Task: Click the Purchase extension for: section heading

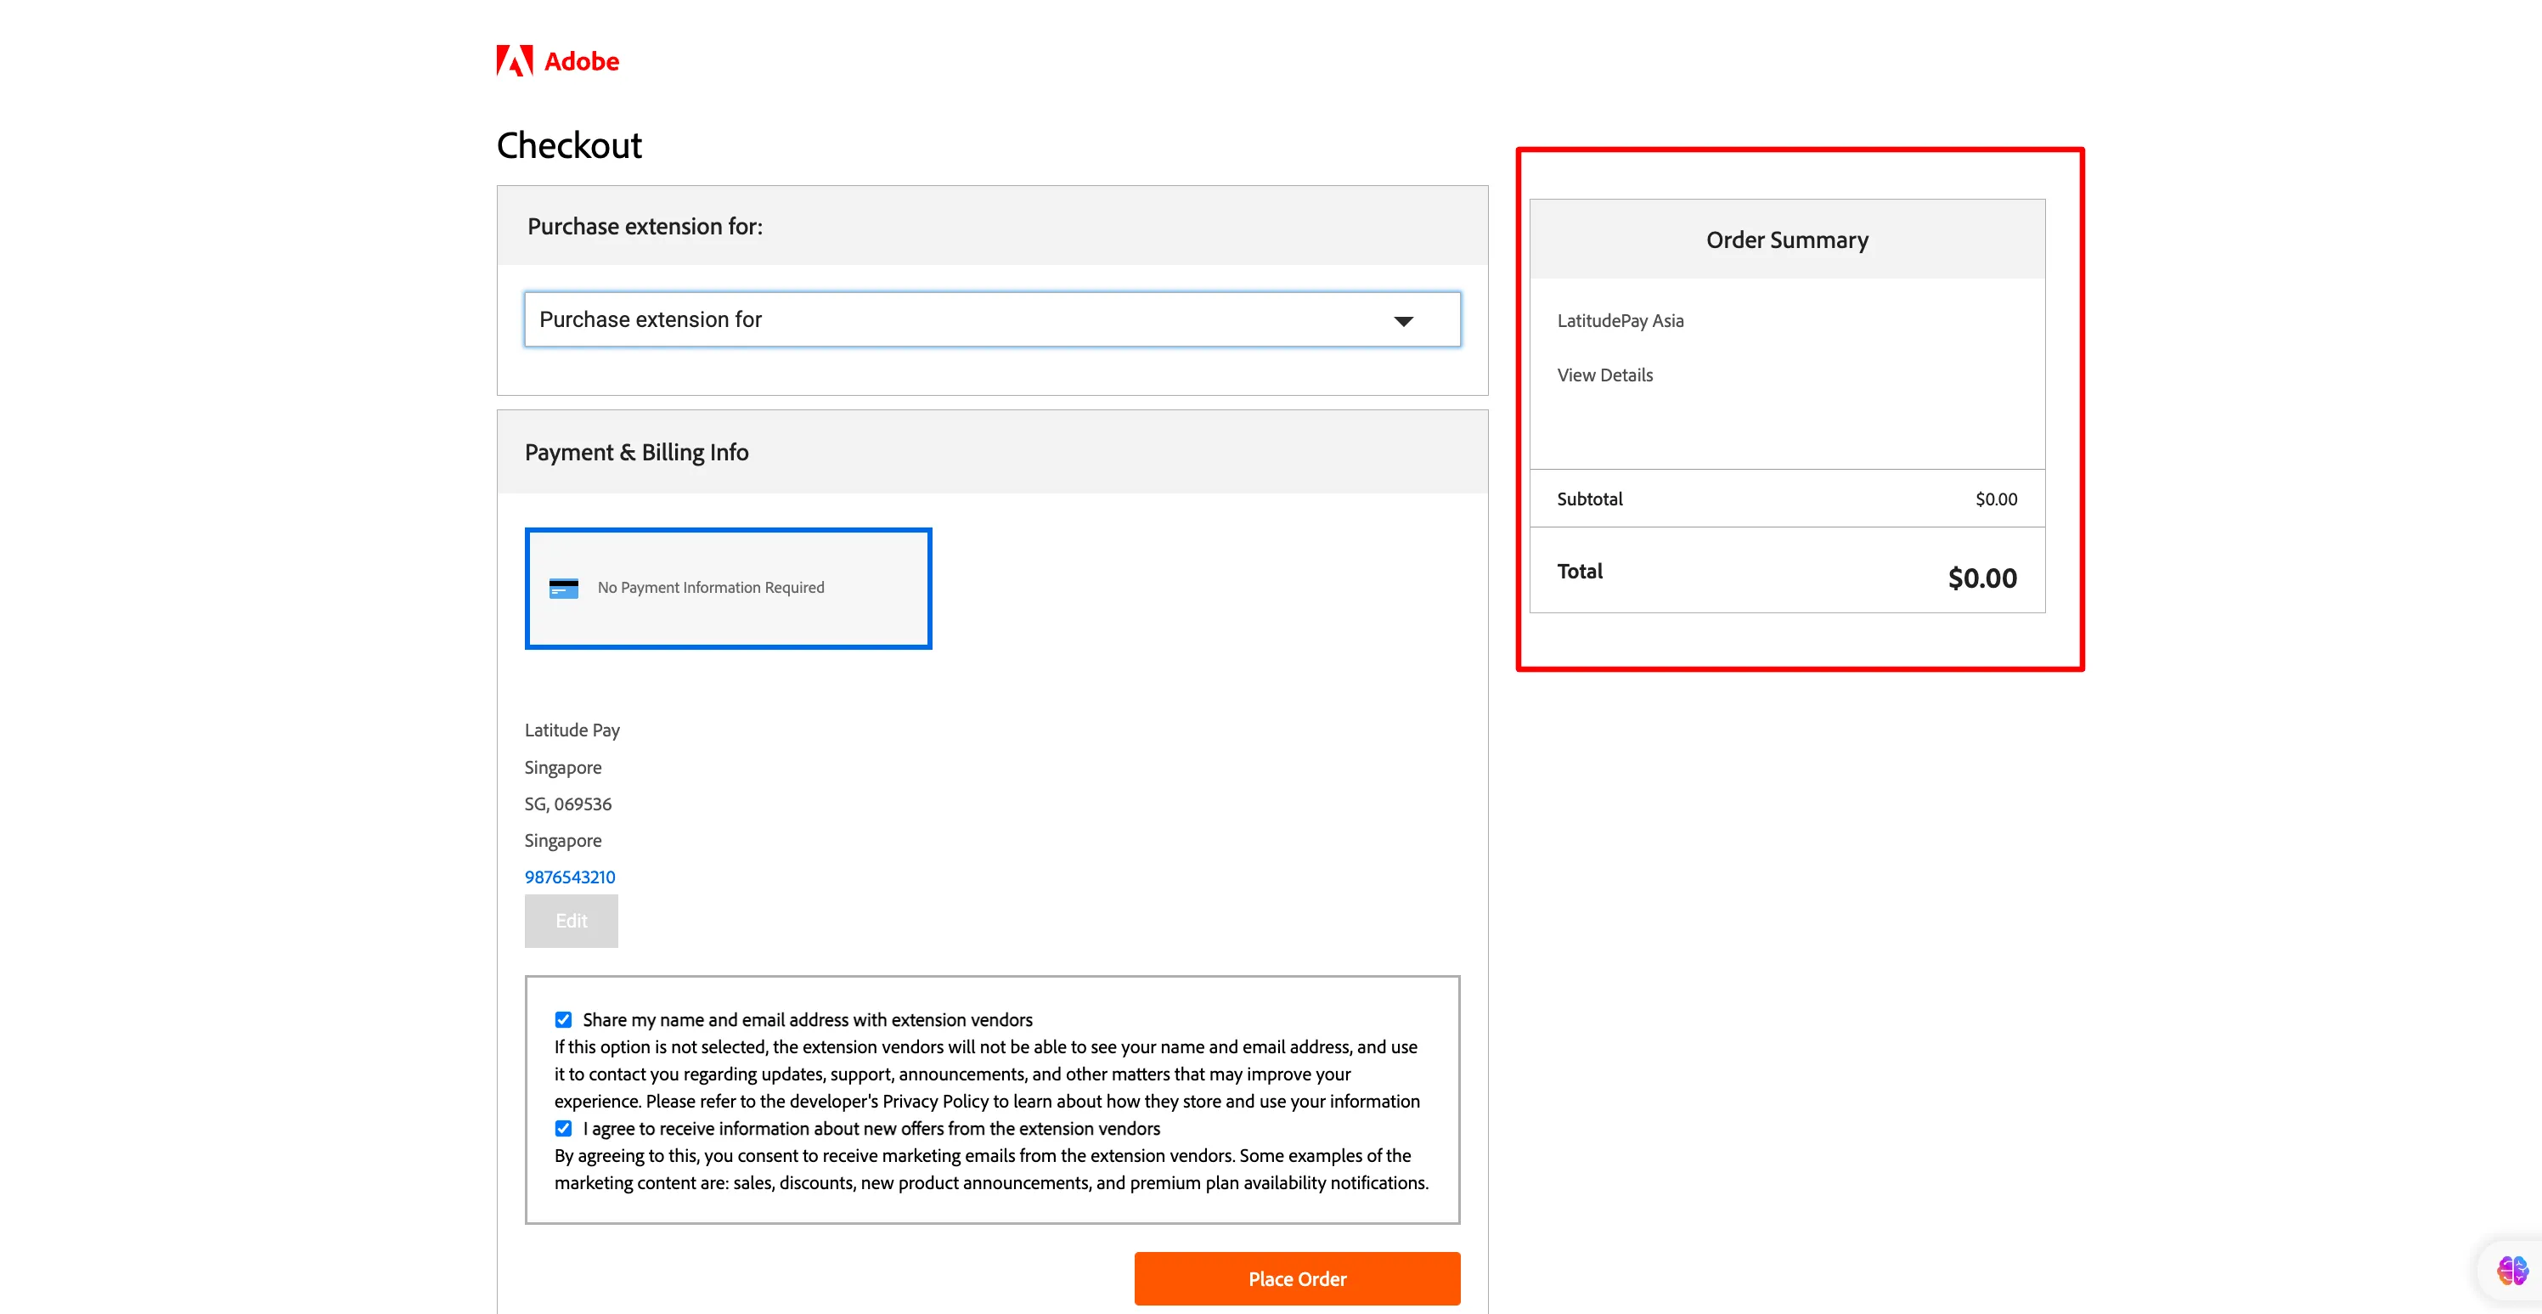Action: pyautogui.click(x=645, y=226)
